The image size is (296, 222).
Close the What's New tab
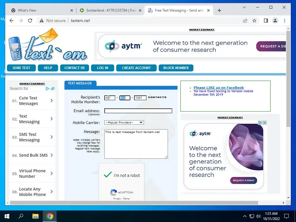(x=72, y=10)
